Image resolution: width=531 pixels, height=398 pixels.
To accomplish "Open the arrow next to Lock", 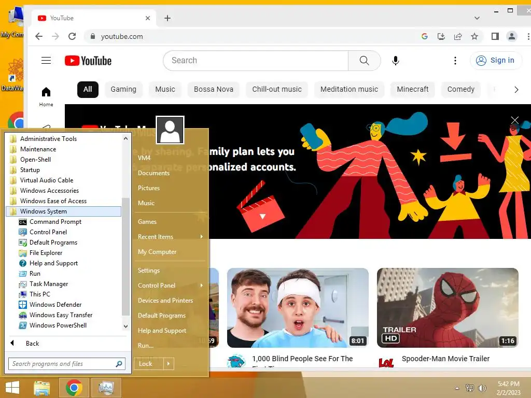I will [169, 364].
